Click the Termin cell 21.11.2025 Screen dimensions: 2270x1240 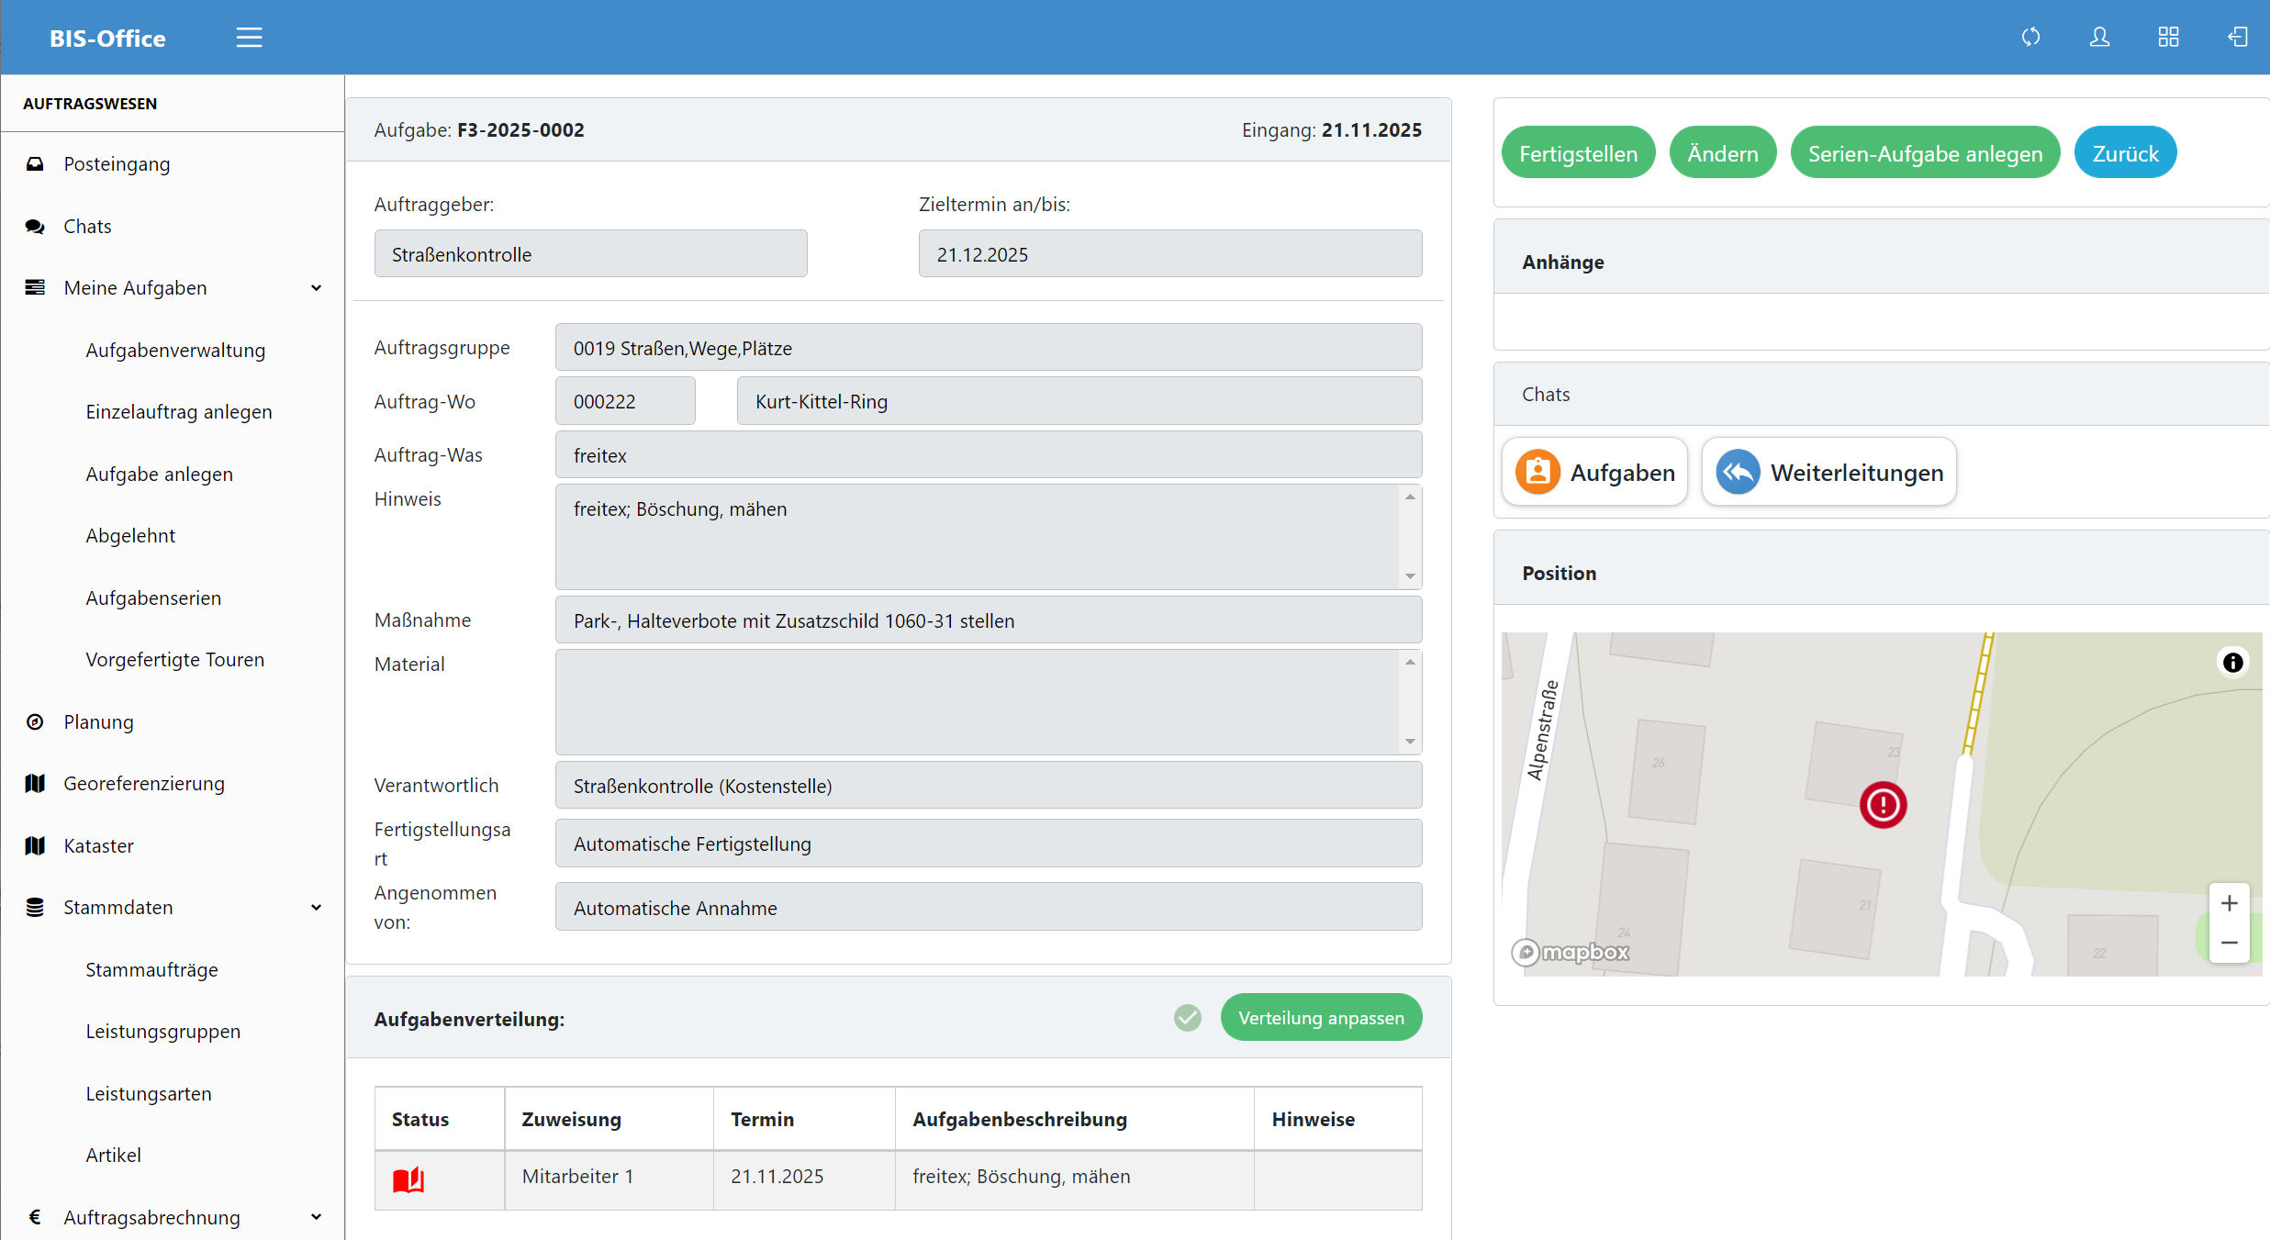click(803, 1179)
